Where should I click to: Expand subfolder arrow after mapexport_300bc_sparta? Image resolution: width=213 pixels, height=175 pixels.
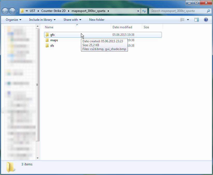[x=108, y=11]
